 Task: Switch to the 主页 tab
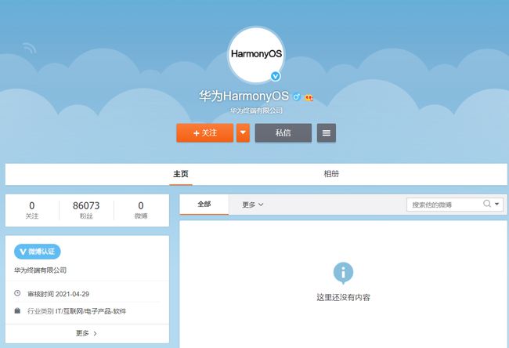pos(180,174)
